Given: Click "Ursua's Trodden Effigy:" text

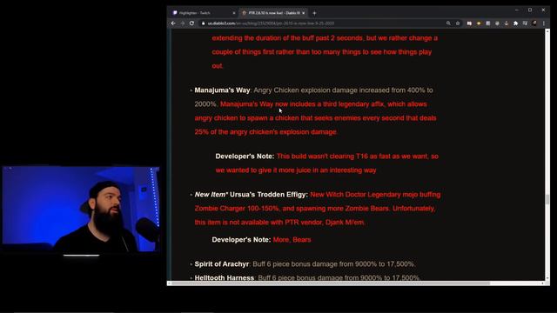Looking at the screenshot, I should [269, 195].
